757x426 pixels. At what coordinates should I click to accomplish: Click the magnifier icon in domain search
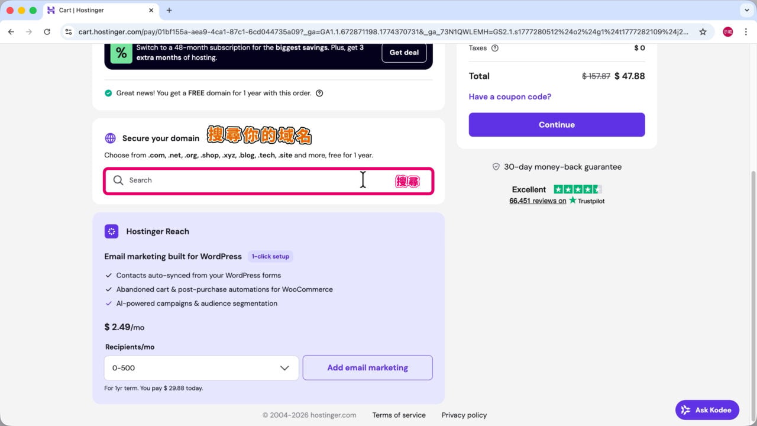[118, 180]
